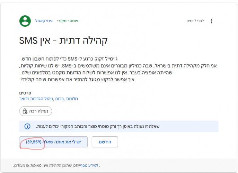Image resolution: width=238 pixels, height=173 pixels.
Task: Click the פרטים details heading
Action: coord(25,93)
